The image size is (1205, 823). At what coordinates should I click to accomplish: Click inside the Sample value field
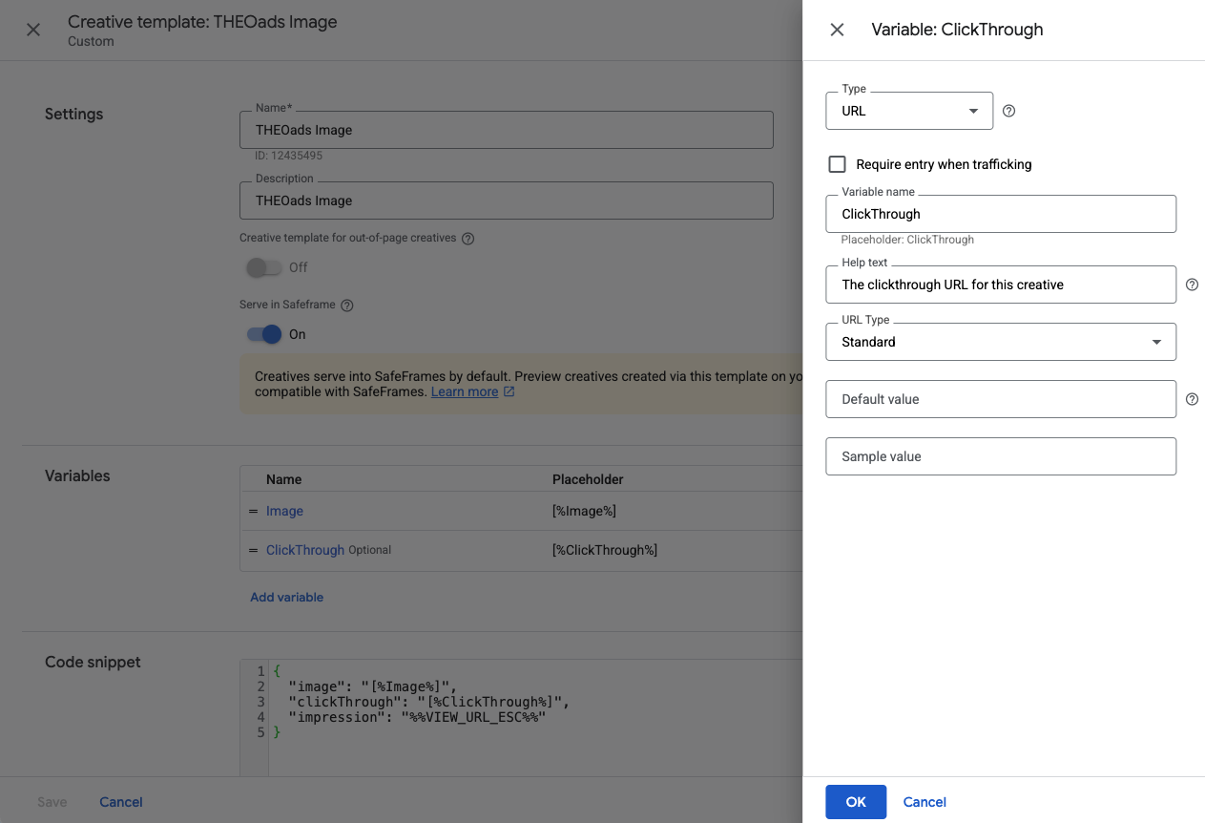pos(1000,455)
